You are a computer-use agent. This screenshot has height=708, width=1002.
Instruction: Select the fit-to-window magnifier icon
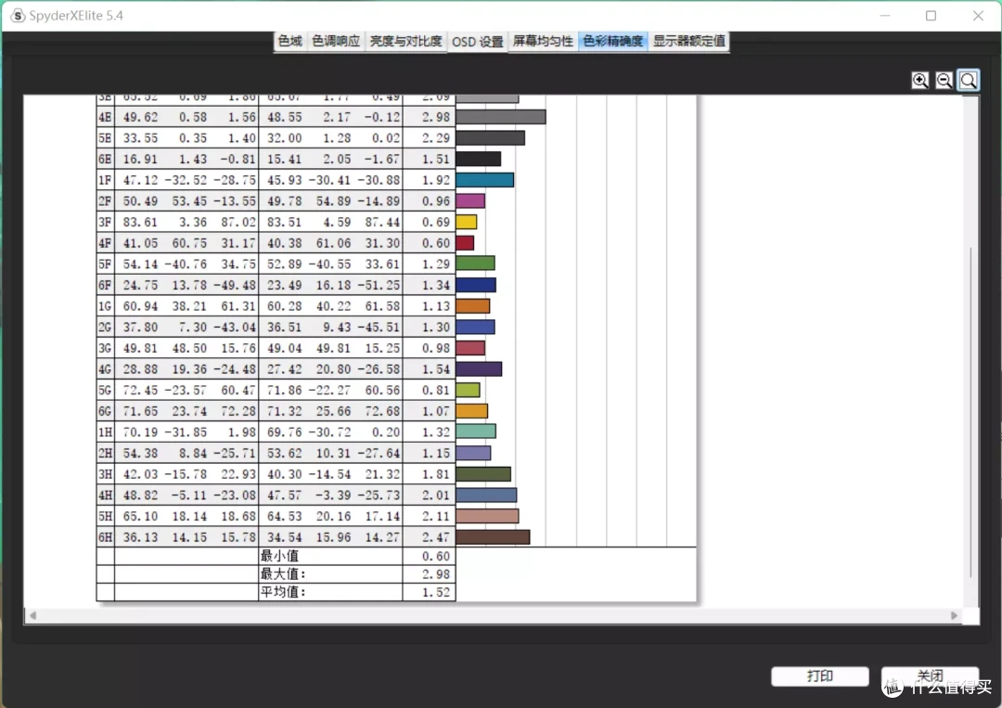(968, 81)
